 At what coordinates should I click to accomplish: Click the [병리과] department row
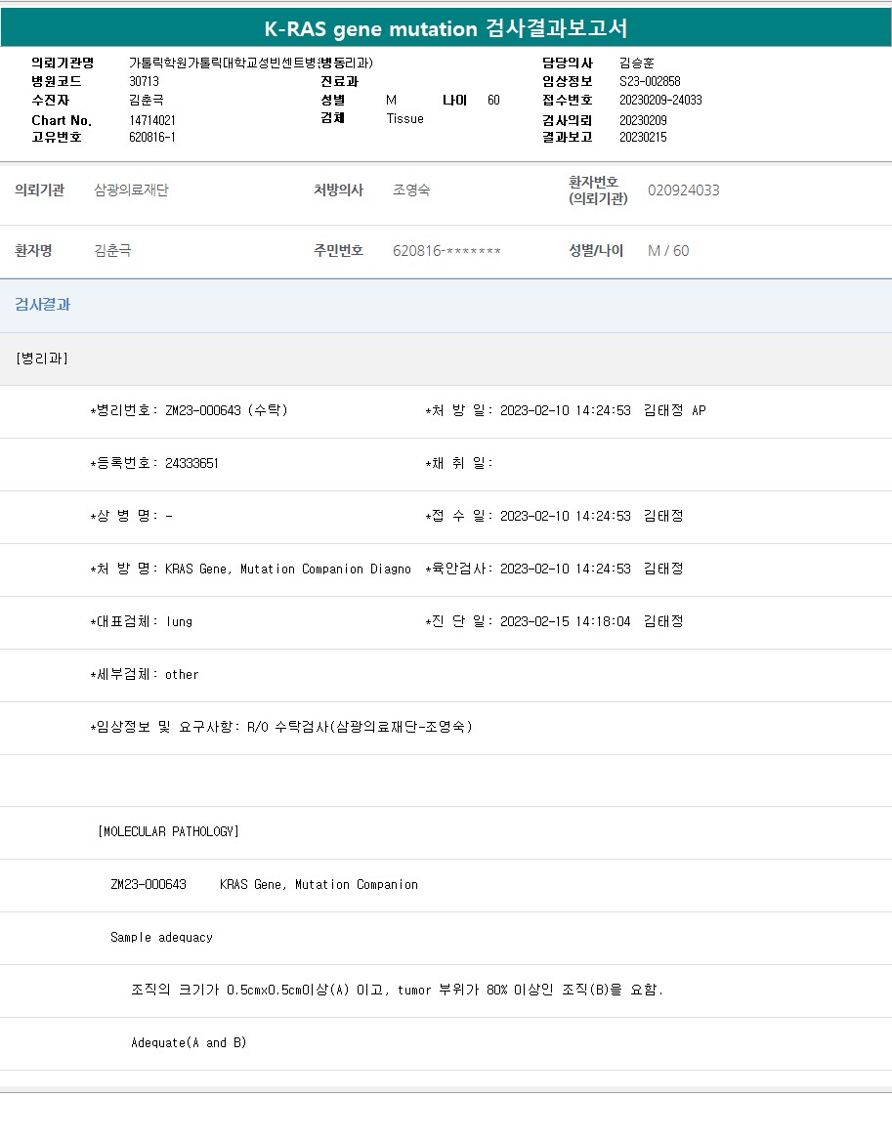[42, 359]
